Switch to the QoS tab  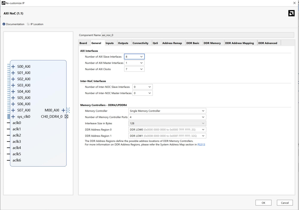pos(155,43)
